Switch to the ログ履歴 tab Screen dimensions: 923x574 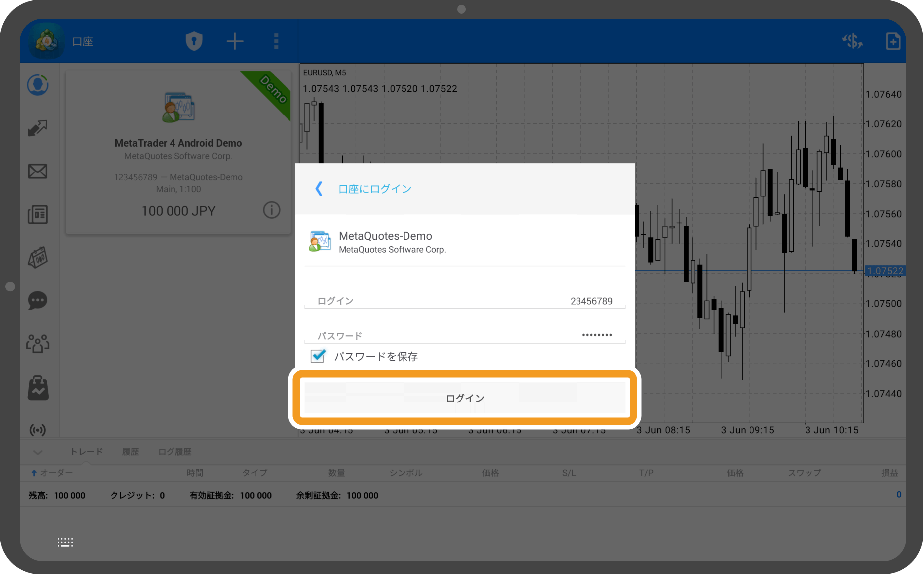[x=174, y=451]
